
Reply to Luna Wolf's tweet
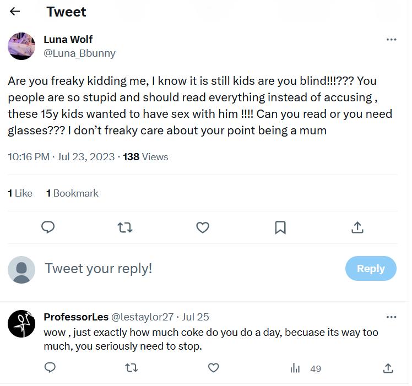(48, 227)
